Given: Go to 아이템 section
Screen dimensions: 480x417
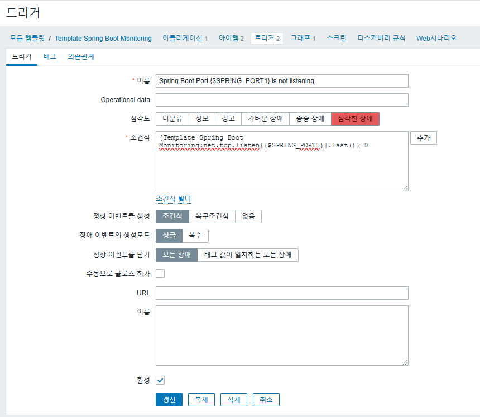Looking at the screenshot, I should (x=231, y=39).
